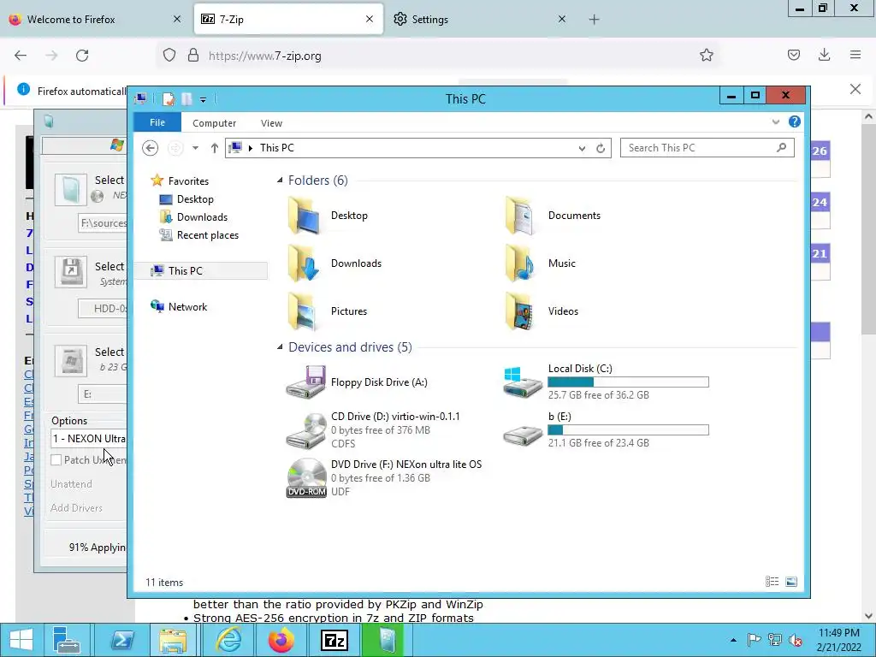Open Customize Quick Access Toolbar dropdown
The image size is (876, 657).
(203, 100)
